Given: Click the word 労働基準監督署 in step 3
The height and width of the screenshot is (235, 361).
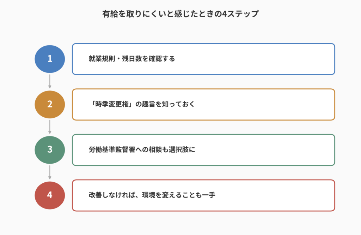Looking at the screenshot, I should (x=112, y=150).
